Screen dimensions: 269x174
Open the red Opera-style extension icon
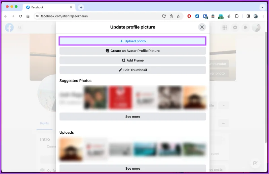[189, 16]
